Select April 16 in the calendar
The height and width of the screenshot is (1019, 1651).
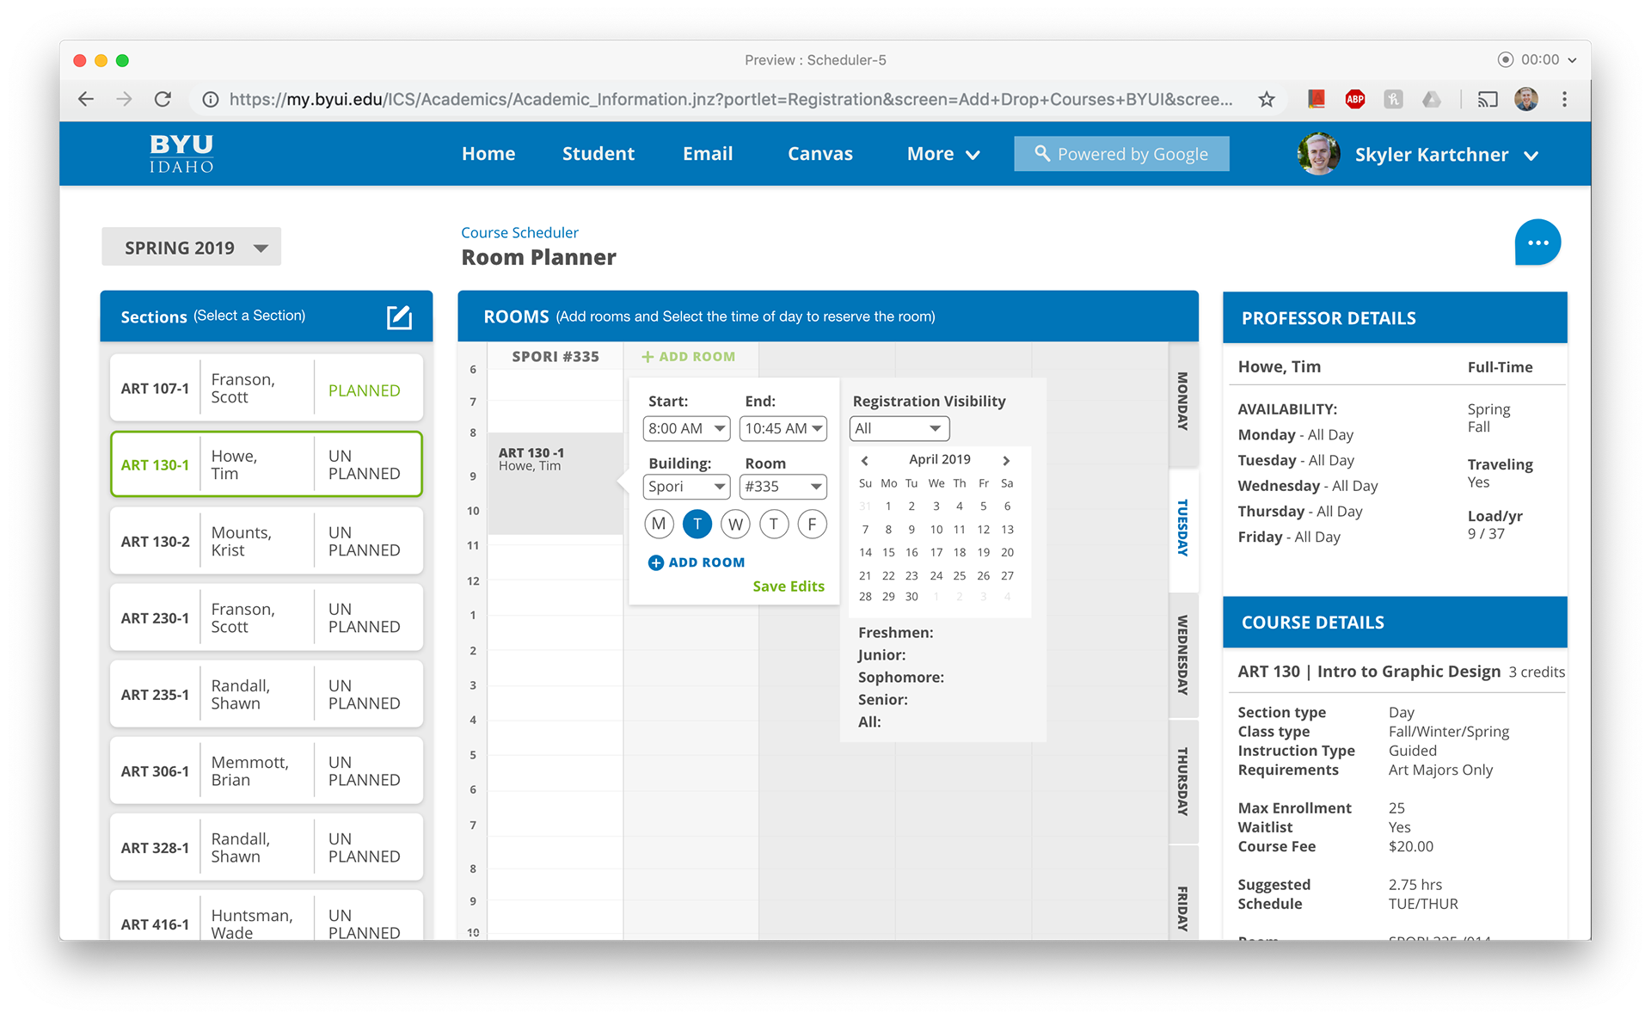[911, 552]
